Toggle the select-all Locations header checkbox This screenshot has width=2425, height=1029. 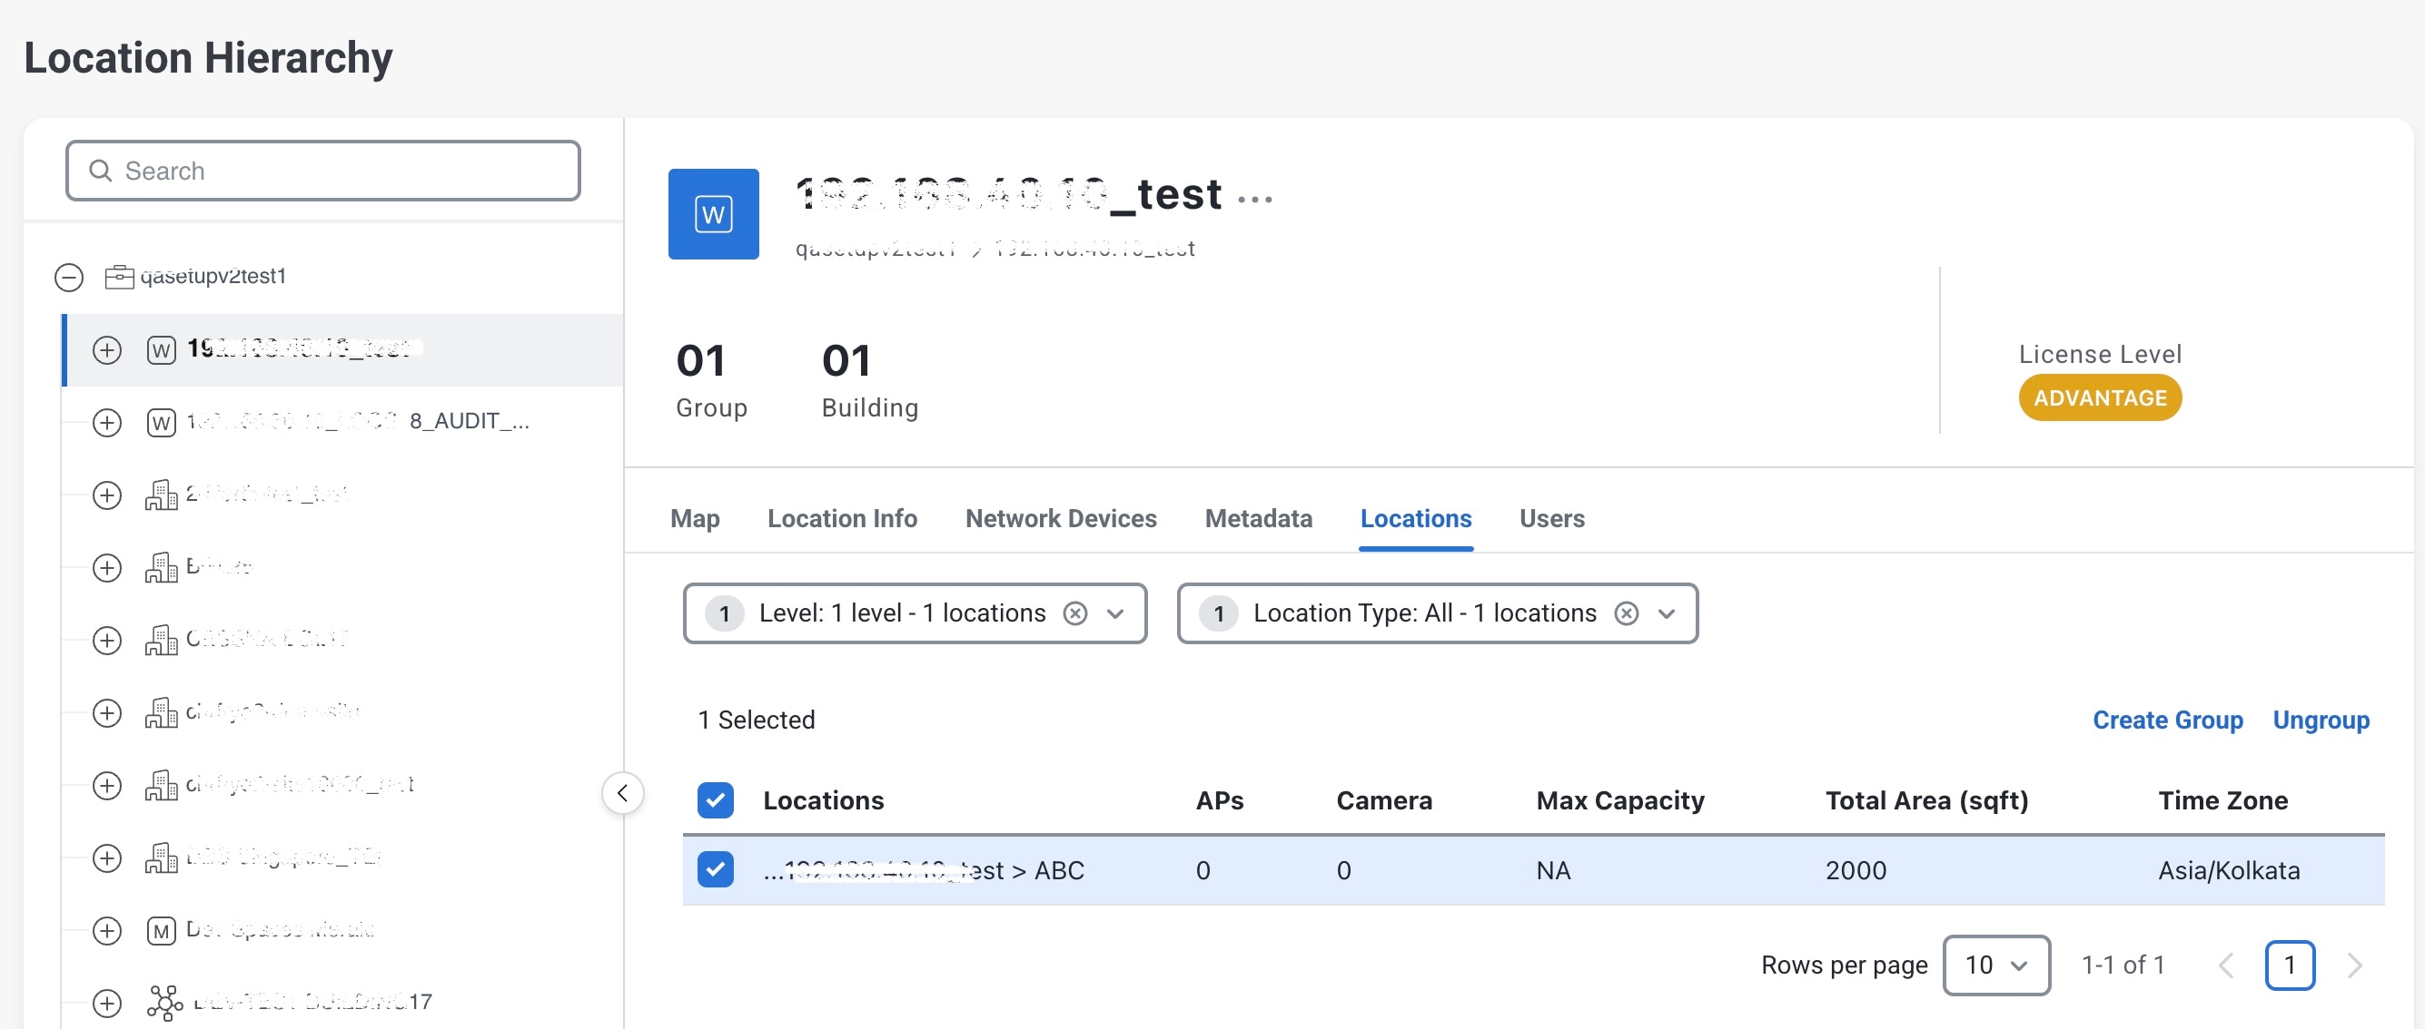click(716, 799)
